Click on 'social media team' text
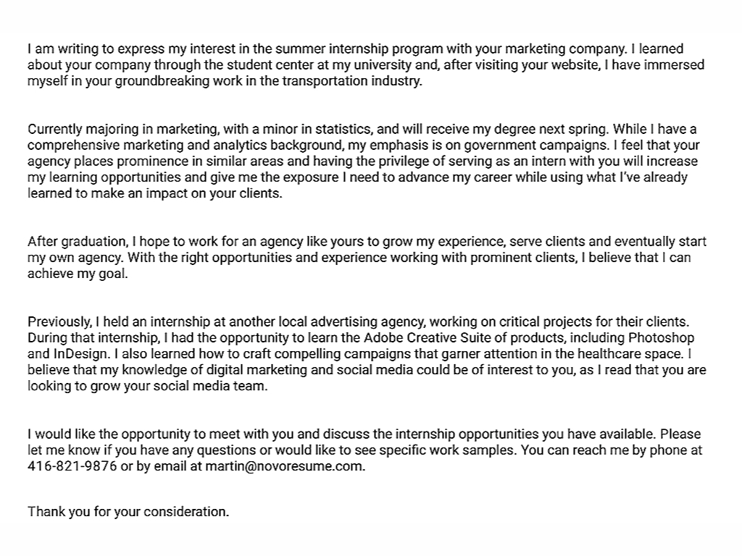The width and height of the screenshot is (742, 556). (218, 386)
